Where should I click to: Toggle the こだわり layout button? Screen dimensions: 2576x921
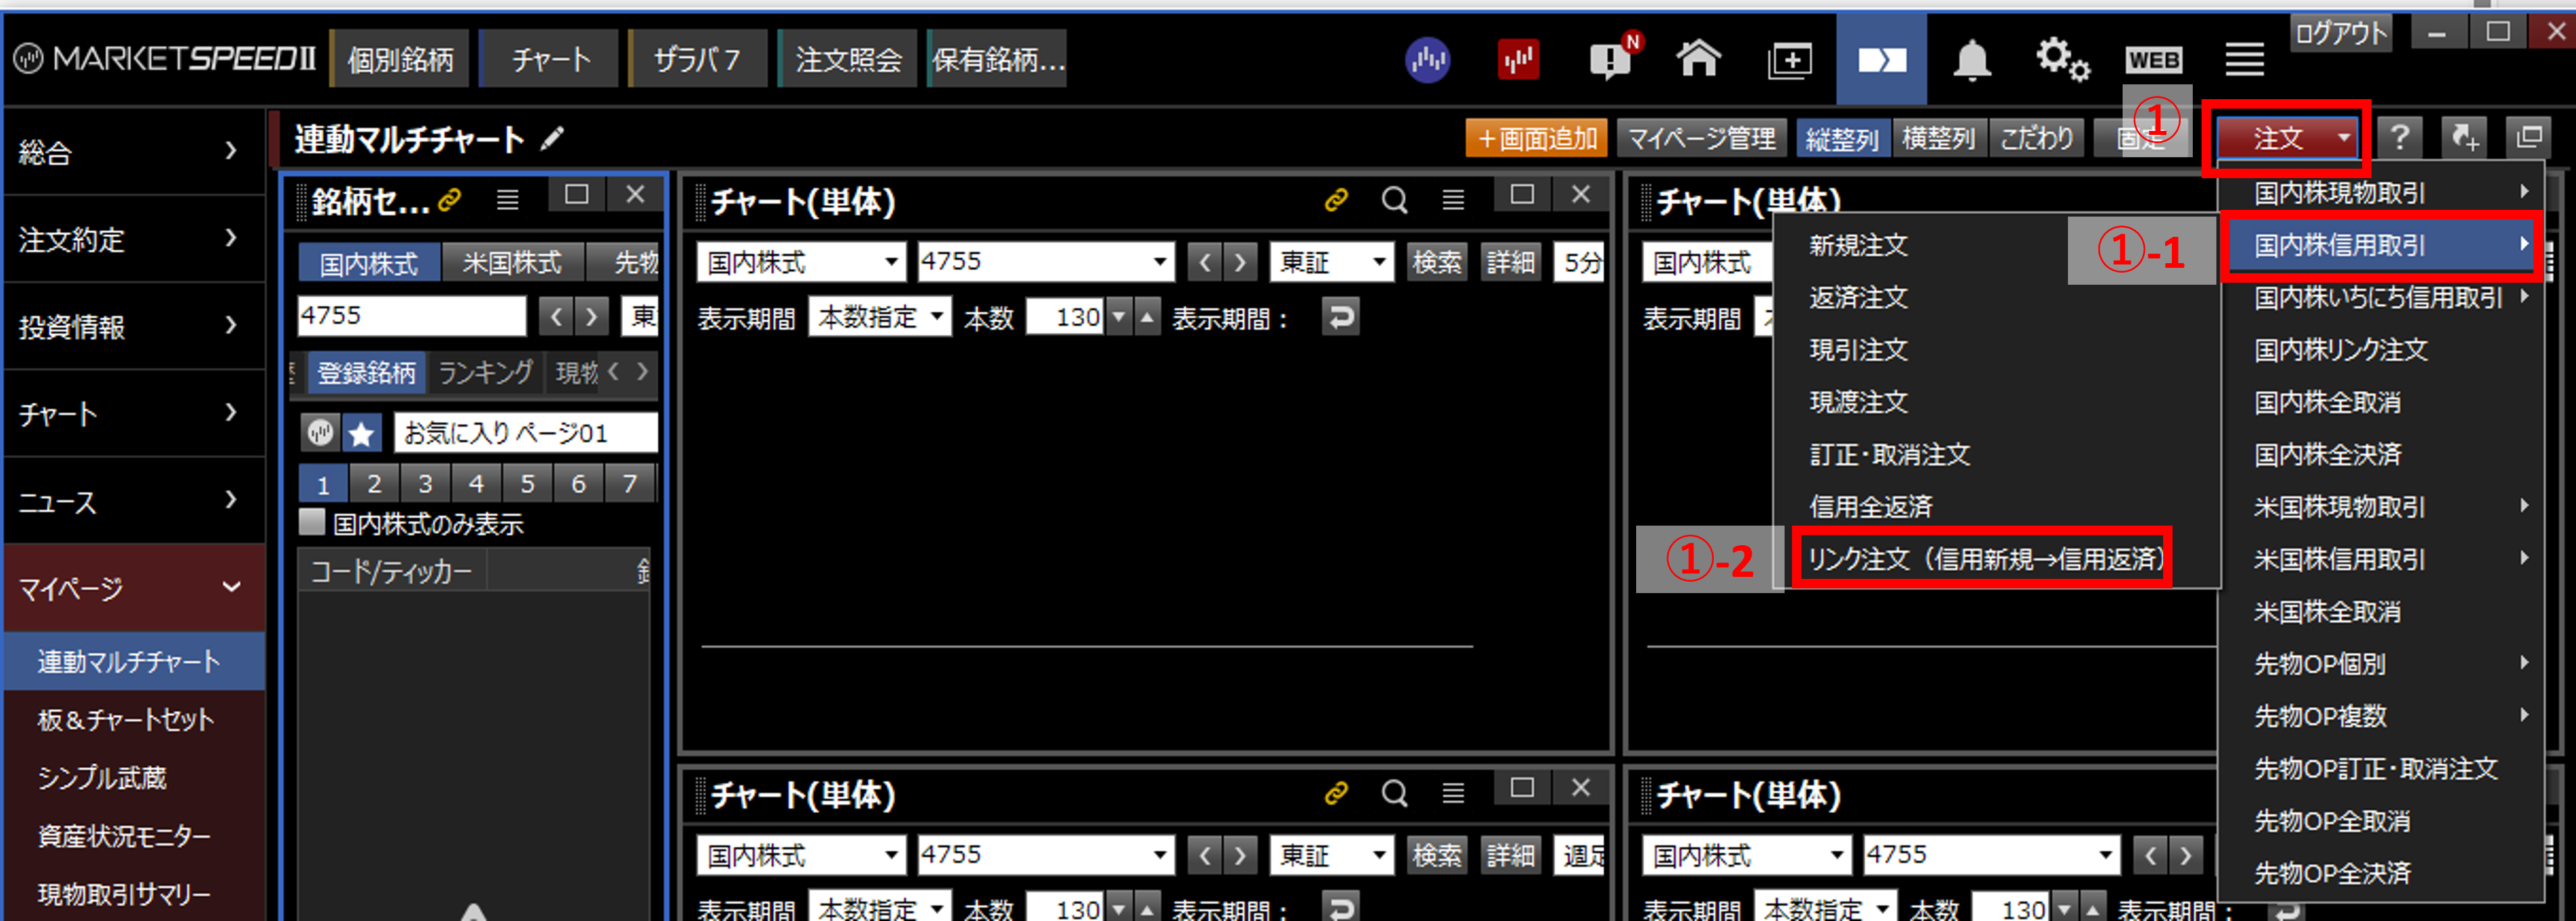pos(2037,138)
